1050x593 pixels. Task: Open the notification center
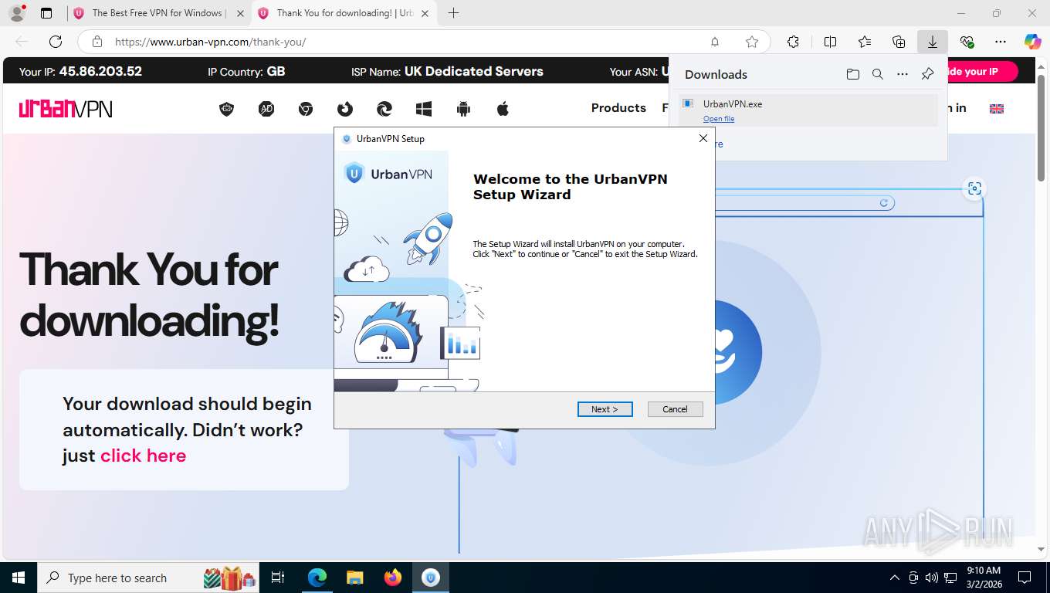[x=1025, y=578]
